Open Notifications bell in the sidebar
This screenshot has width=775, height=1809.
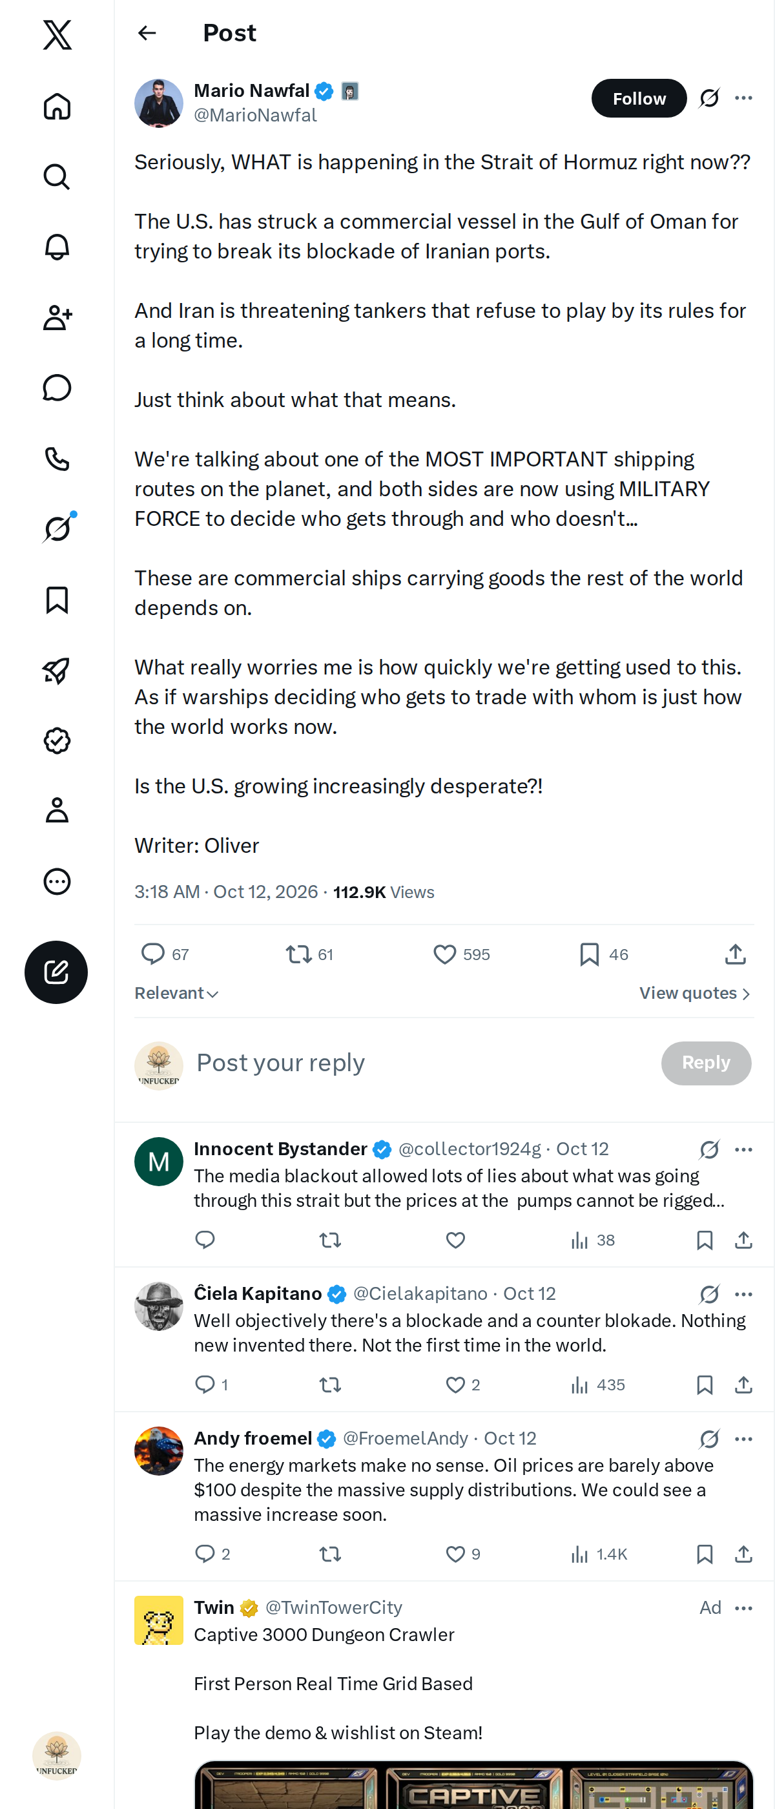pyautogui.click(x=57, y=247)
